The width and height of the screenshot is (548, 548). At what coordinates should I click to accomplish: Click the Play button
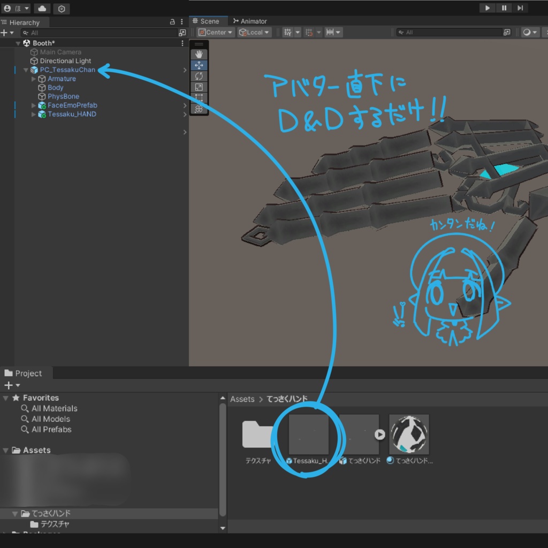pyautogui.click(x=487, y=7)
